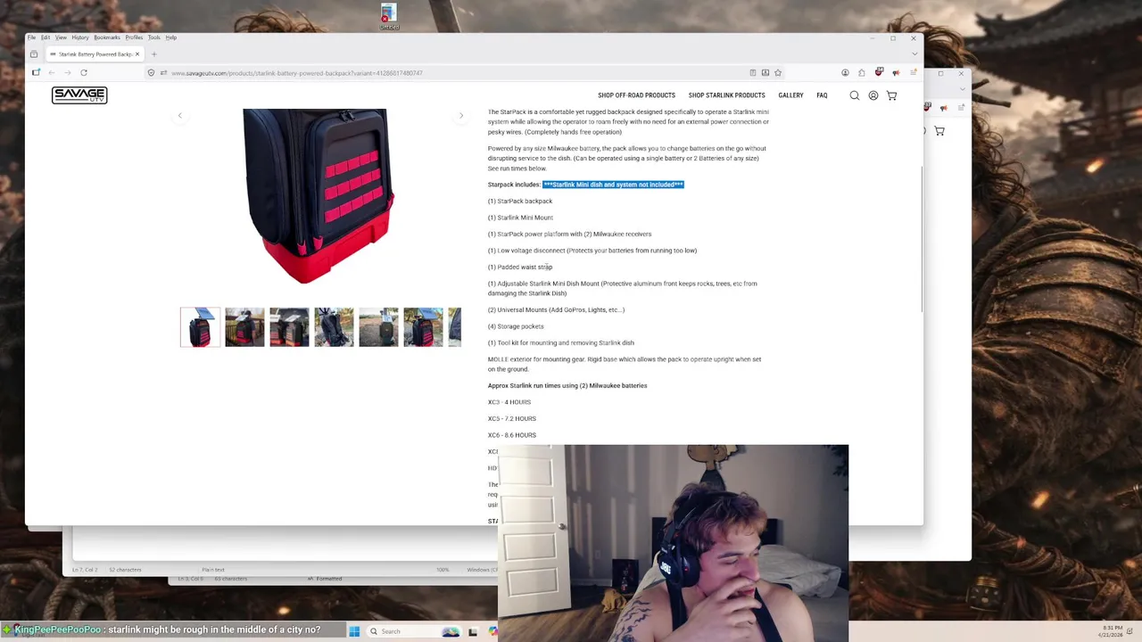Image resolution: width=1142 pixels, height=642 pixels.
Task: Reload the current page
Action: (84, 73)
